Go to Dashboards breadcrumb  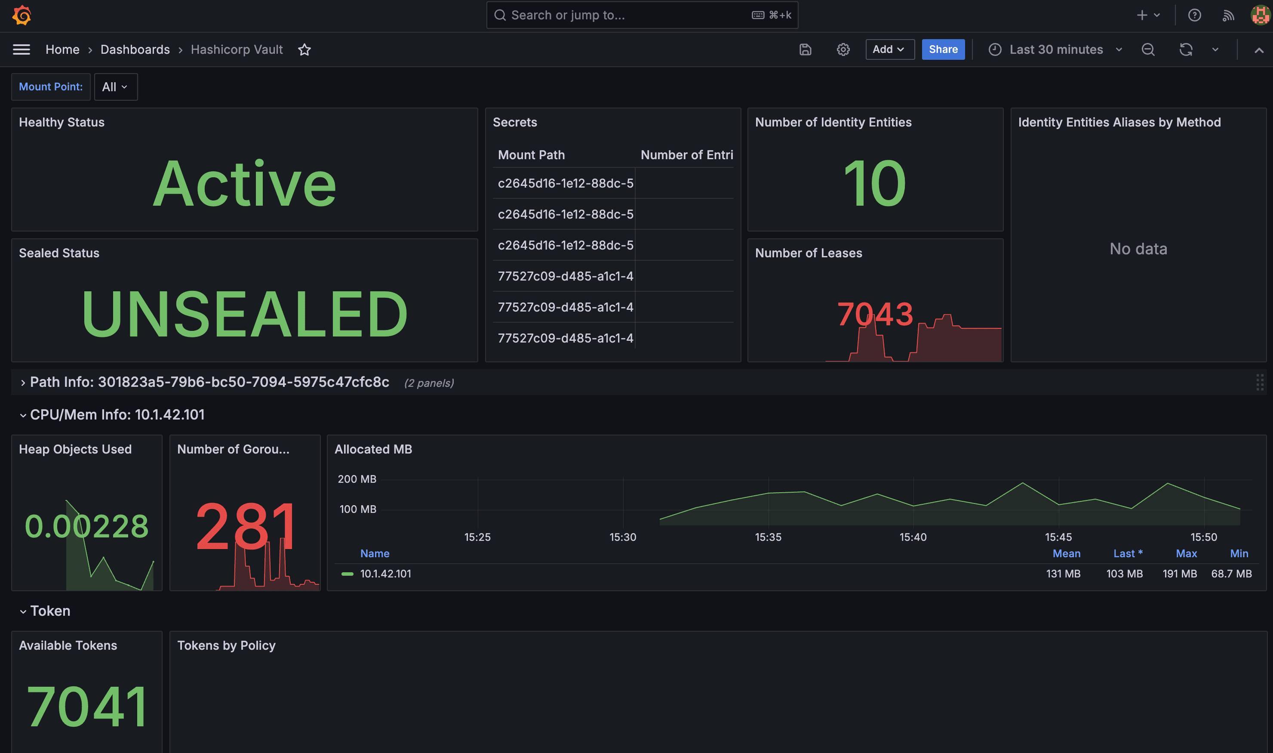click(135, 49)
